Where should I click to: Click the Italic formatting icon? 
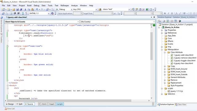[x=168, y=13]
